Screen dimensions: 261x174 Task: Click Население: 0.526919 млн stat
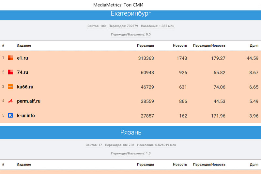coord(157,145)
